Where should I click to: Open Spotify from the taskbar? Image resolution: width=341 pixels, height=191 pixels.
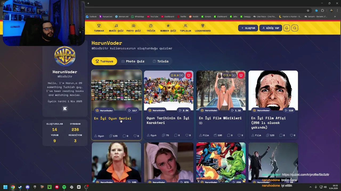(64, 187)
